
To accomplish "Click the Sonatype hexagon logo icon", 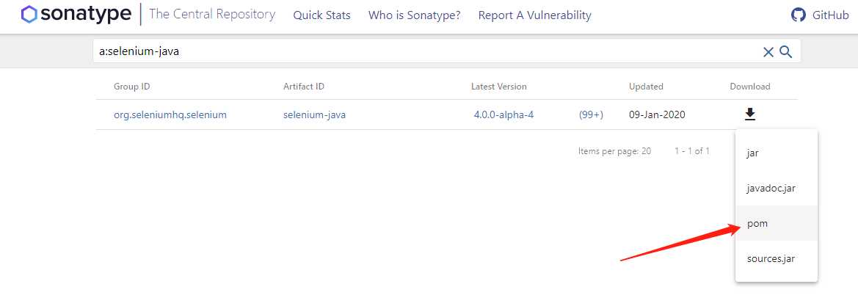I will click(x=29, y=14).
